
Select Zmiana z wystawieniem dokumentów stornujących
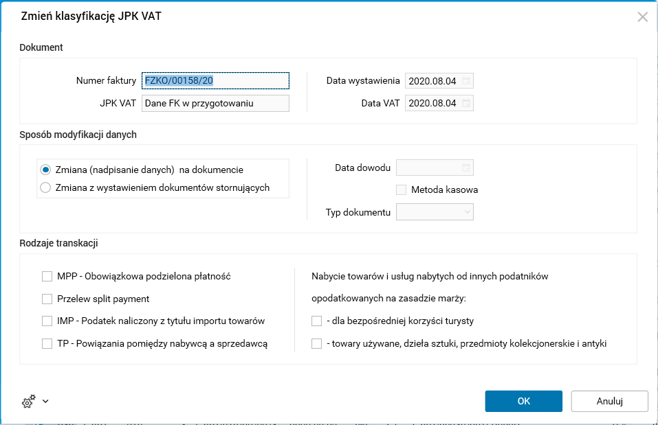pos(46,187)
